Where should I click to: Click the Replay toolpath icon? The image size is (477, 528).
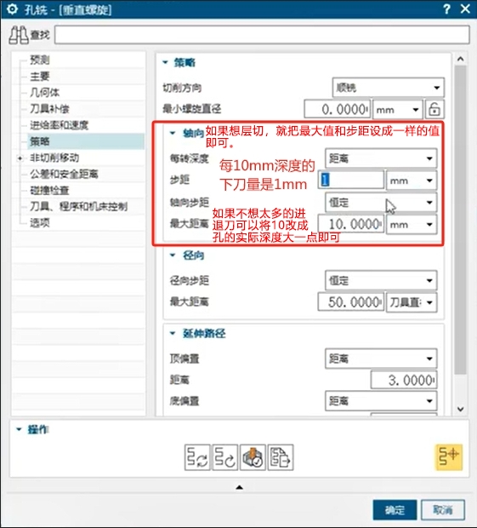pos(225,457)
